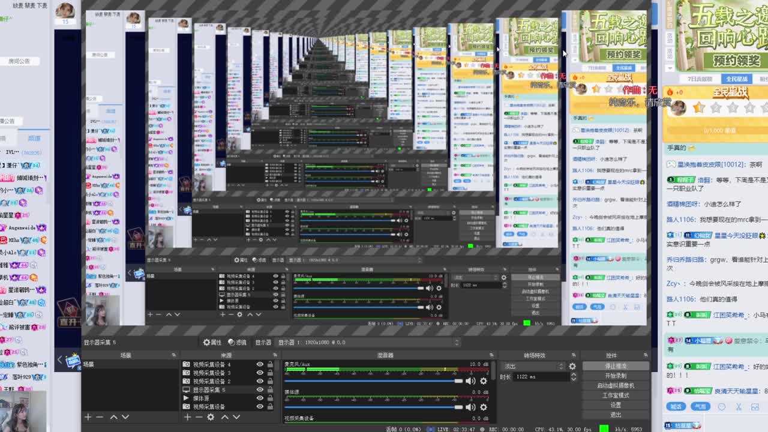The image size is (768, 432).
Task: Open 媒体源 audio settings gear
Action: click(484, 407)
